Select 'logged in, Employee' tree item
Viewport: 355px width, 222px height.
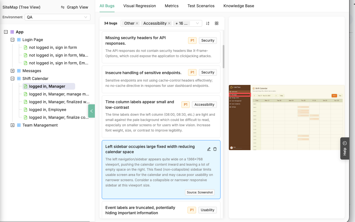[x=47, y=110]
